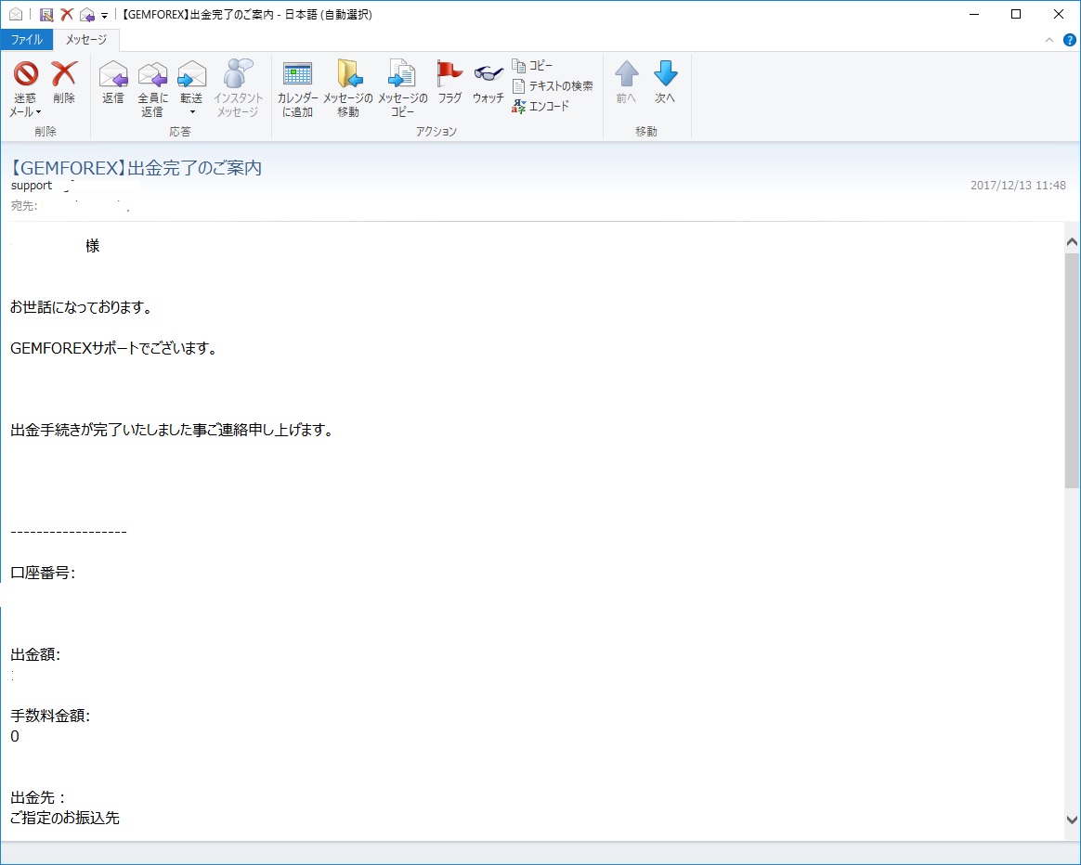Open Help via the blue question icon
The image size is (1081, 865).
(x=1069, y=40)
